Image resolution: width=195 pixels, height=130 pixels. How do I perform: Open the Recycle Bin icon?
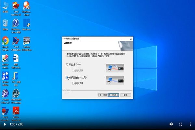click(5, 25)
